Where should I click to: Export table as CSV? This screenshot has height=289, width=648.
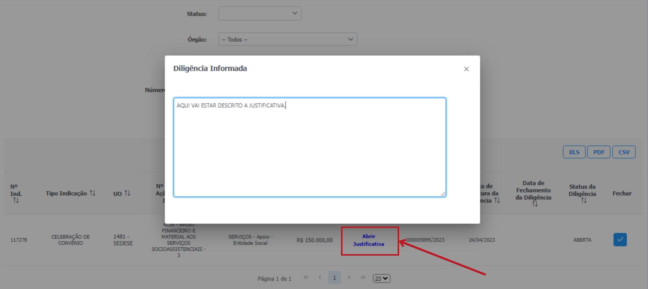624,152
